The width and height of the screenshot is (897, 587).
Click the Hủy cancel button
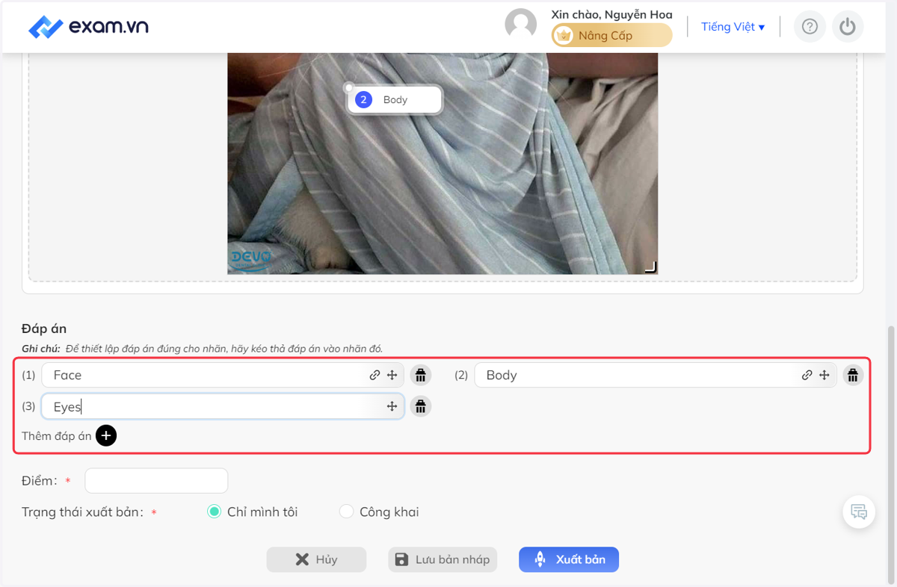316,559
